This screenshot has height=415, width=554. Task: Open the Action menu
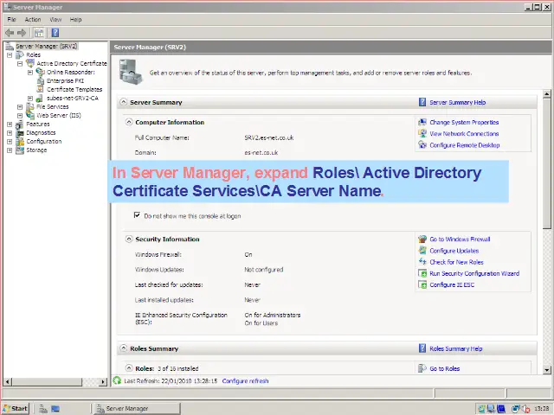click(x=33, y=19)
